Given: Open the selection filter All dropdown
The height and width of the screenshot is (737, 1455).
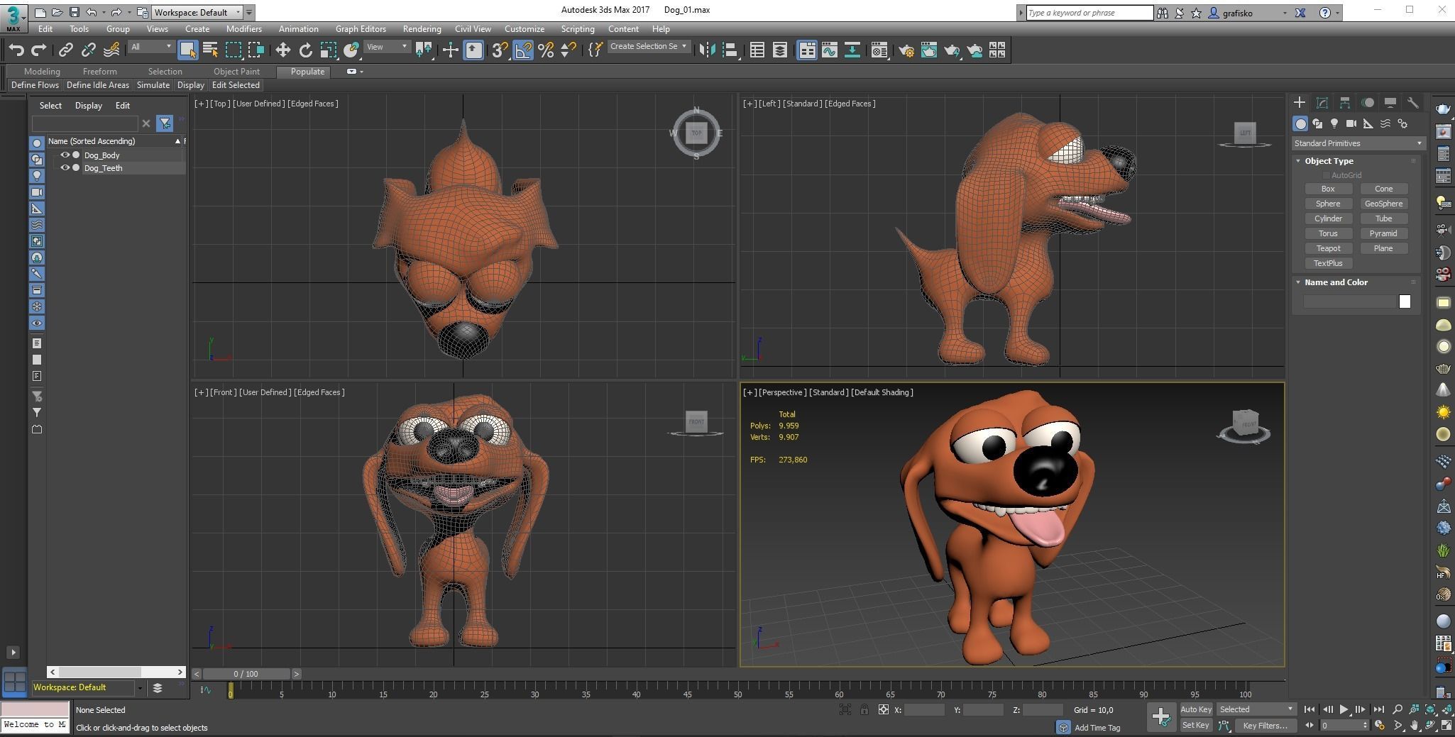Looking at the screenshot, I should tap(151, 47).
